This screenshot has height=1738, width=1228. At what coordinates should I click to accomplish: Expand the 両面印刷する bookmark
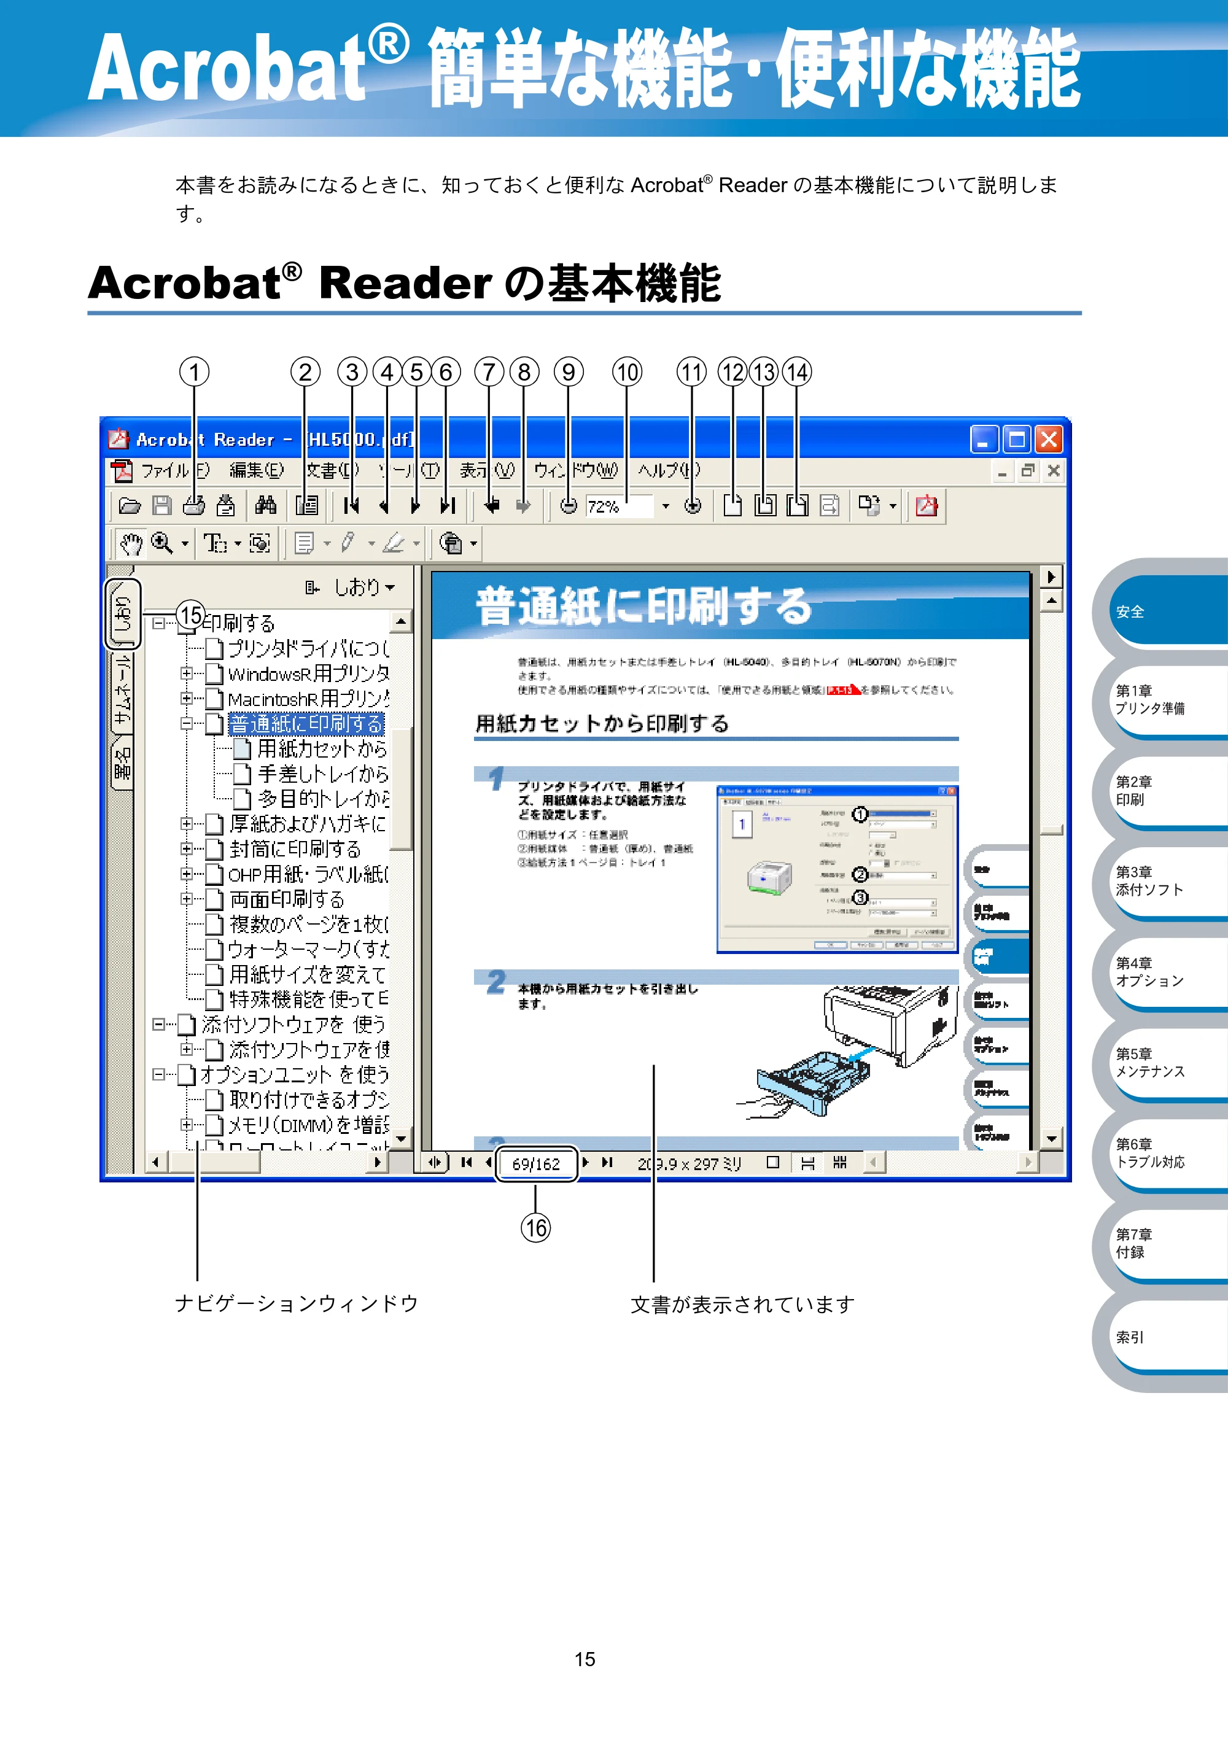pos(186,899)
